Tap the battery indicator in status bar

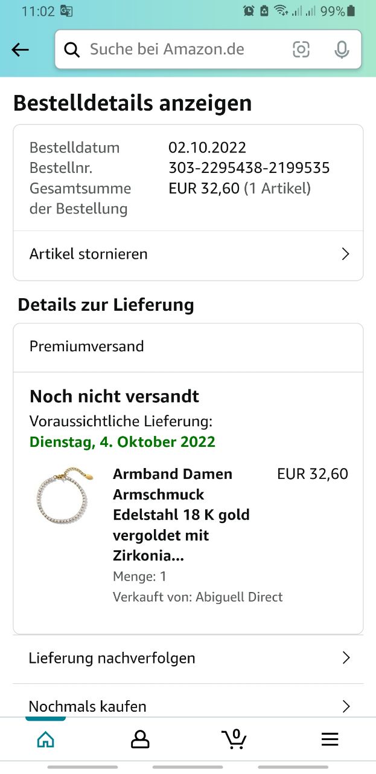pos(352,11)
